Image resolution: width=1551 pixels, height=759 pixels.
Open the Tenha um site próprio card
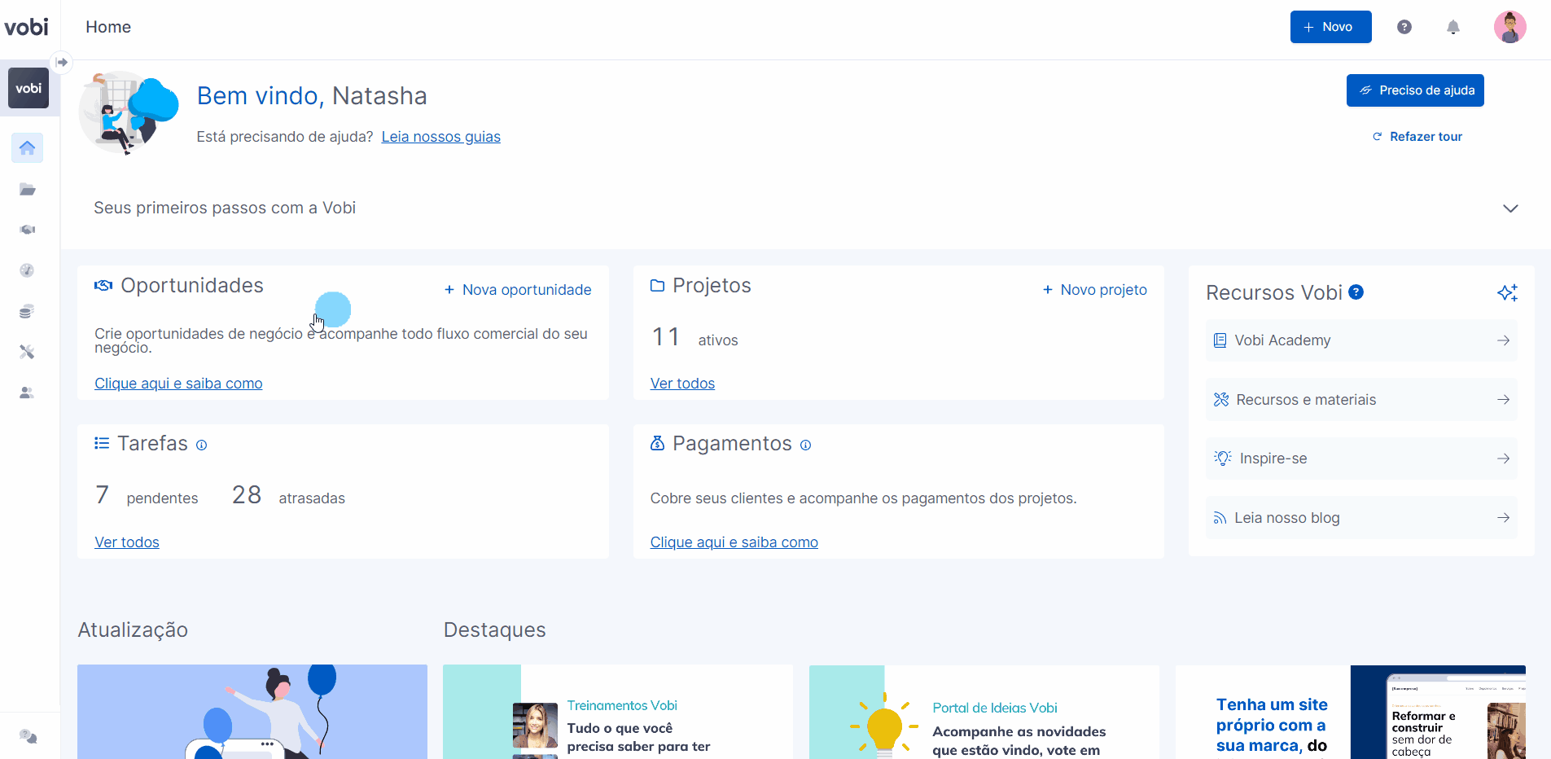point(1351,712)
